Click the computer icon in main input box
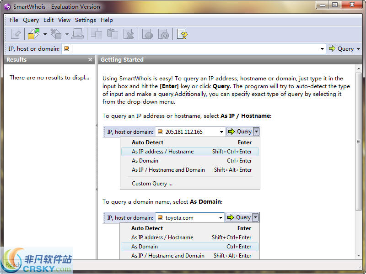Image resolution: width=366 pixels, height=274 pixels. pos(66,48)
